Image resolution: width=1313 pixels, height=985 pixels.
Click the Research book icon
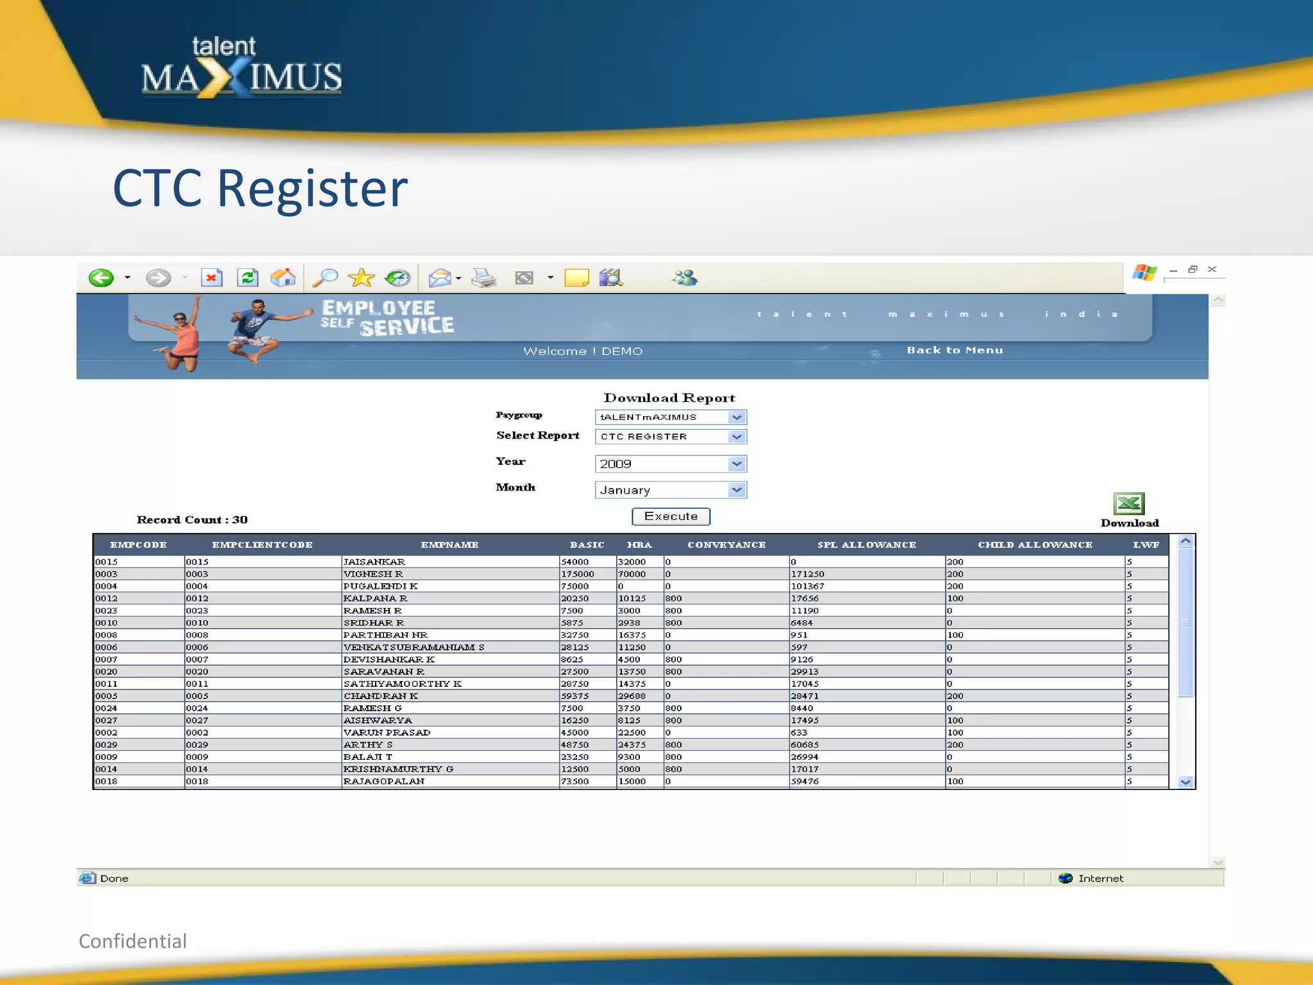611,278
